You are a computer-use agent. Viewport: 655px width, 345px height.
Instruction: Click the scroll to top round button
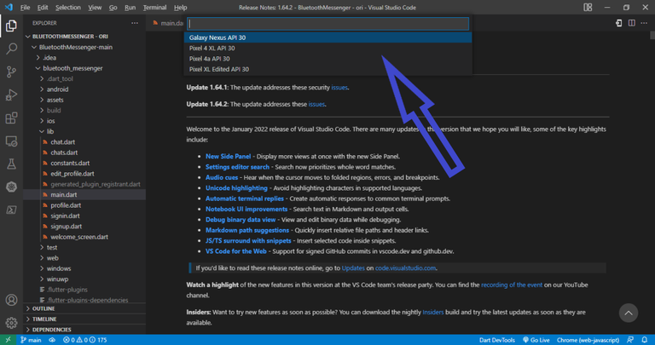tap(629, 313)
